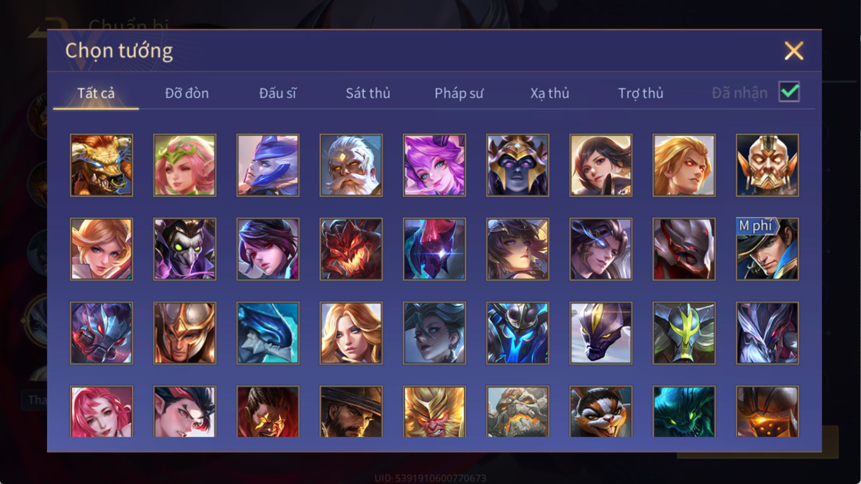Toggle the 'Đã nhận' checkbox
This screenshot has height=484, width=861.
pyautogui.click(x=789, y=92)
